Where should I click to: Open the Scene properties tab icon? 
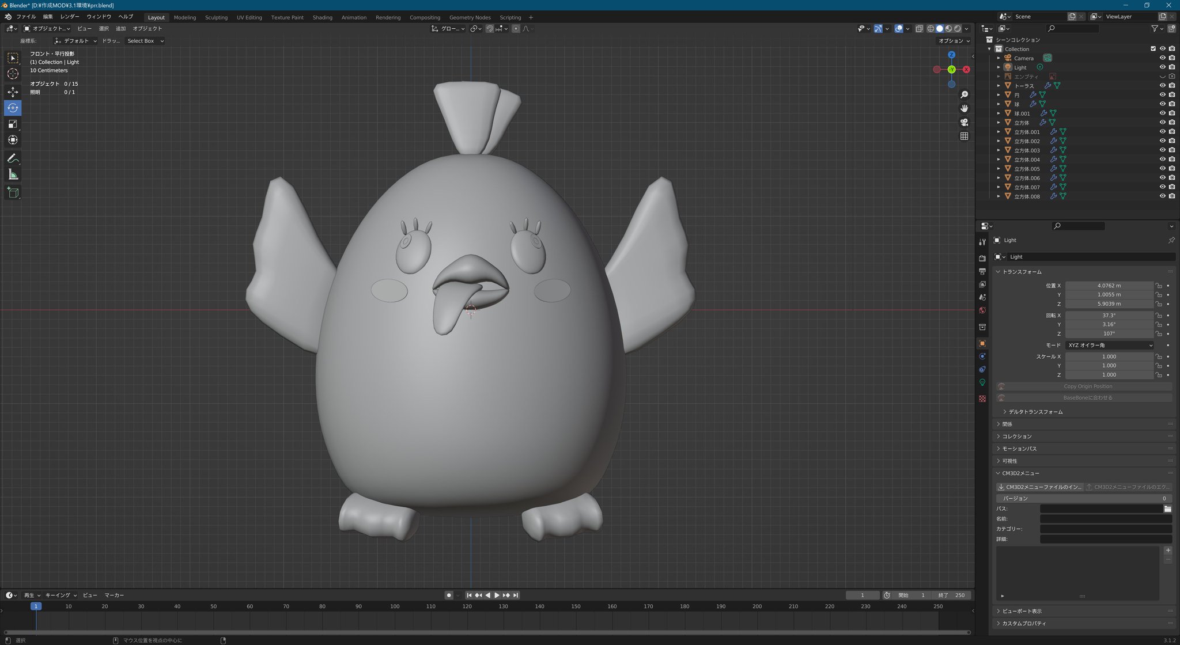tap(982, 297)
